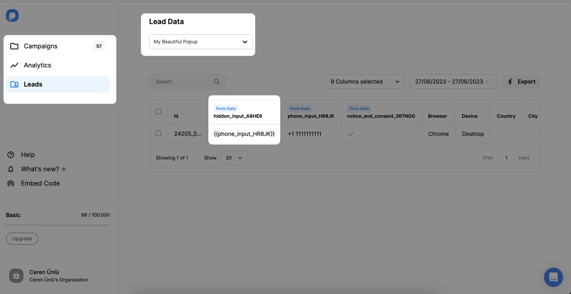
Task: Click the Basic plan usage progress bar
Action: click(57, 225)
